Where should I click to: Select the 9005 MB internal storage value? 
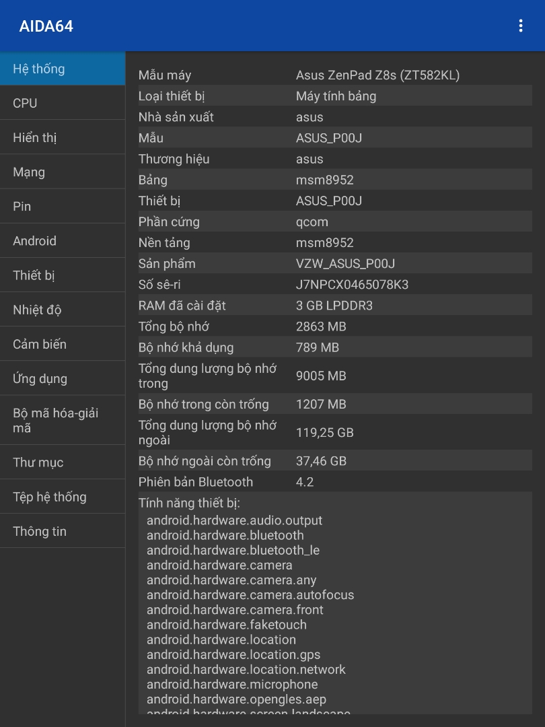(x=321, y=376)
